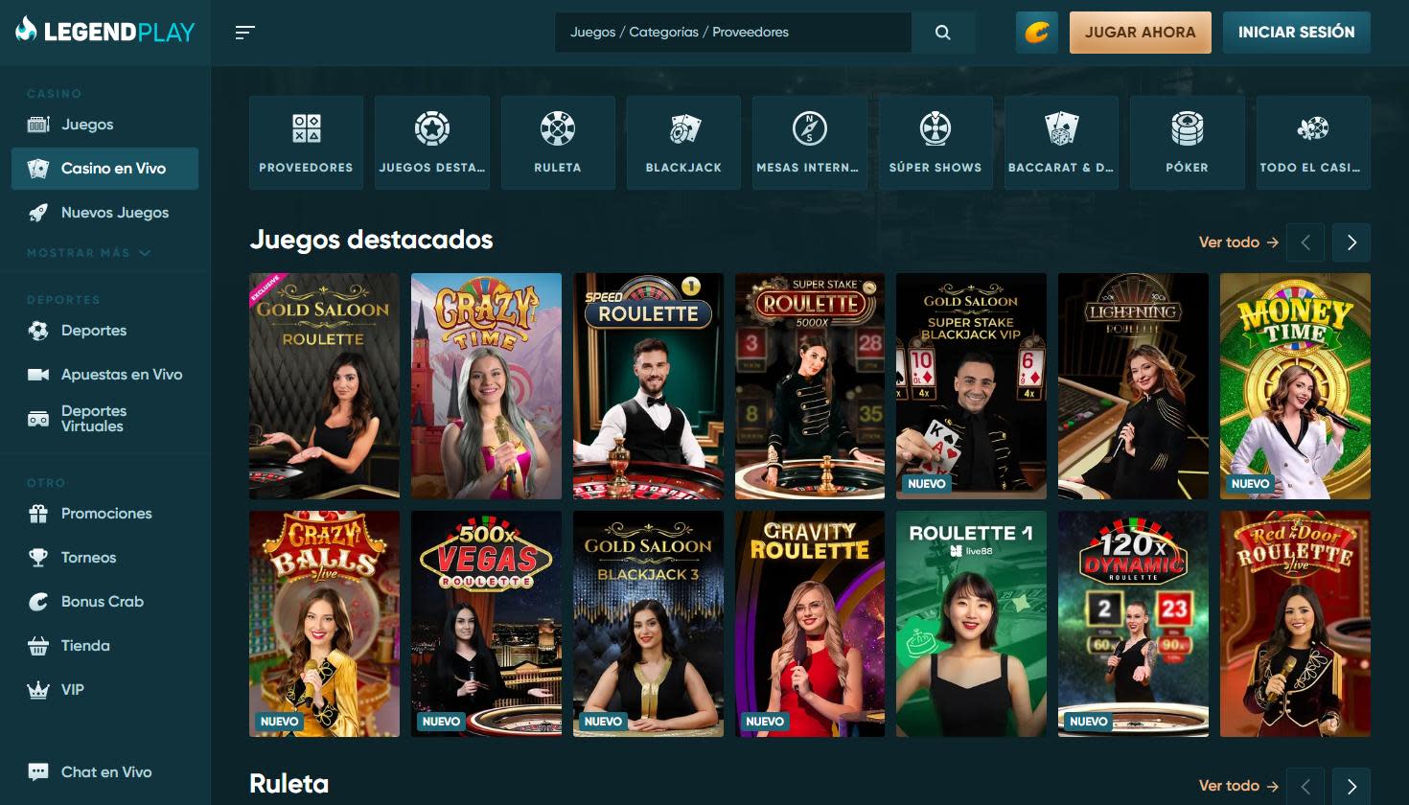Select the Blackjack category tile
Screen dimensions: 1409x805
point(683,143)
